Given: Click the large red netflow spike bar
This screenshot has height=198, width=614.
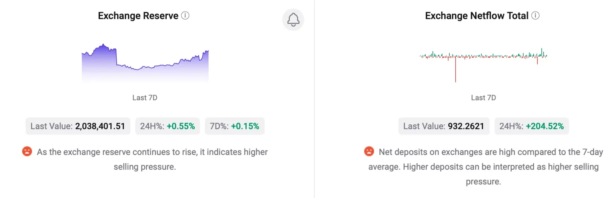Looking at the screenshot, I should coord(455,71).
